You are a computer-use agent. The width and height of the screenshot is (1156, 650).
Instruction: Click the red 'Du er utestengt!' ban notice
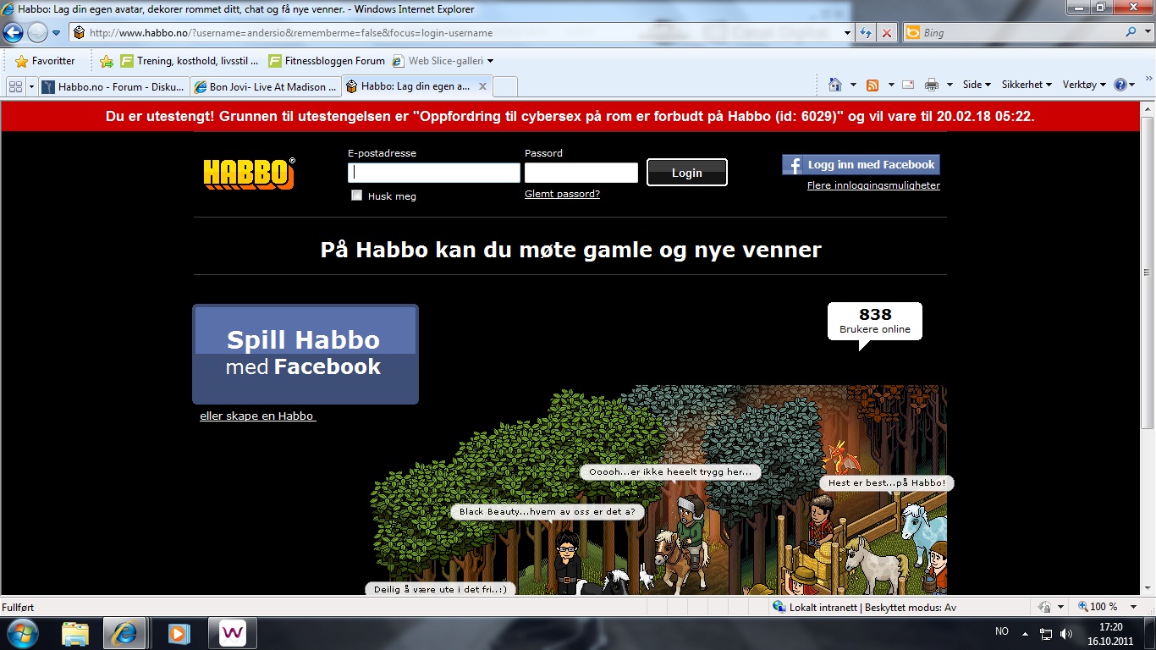coord(570,117)
